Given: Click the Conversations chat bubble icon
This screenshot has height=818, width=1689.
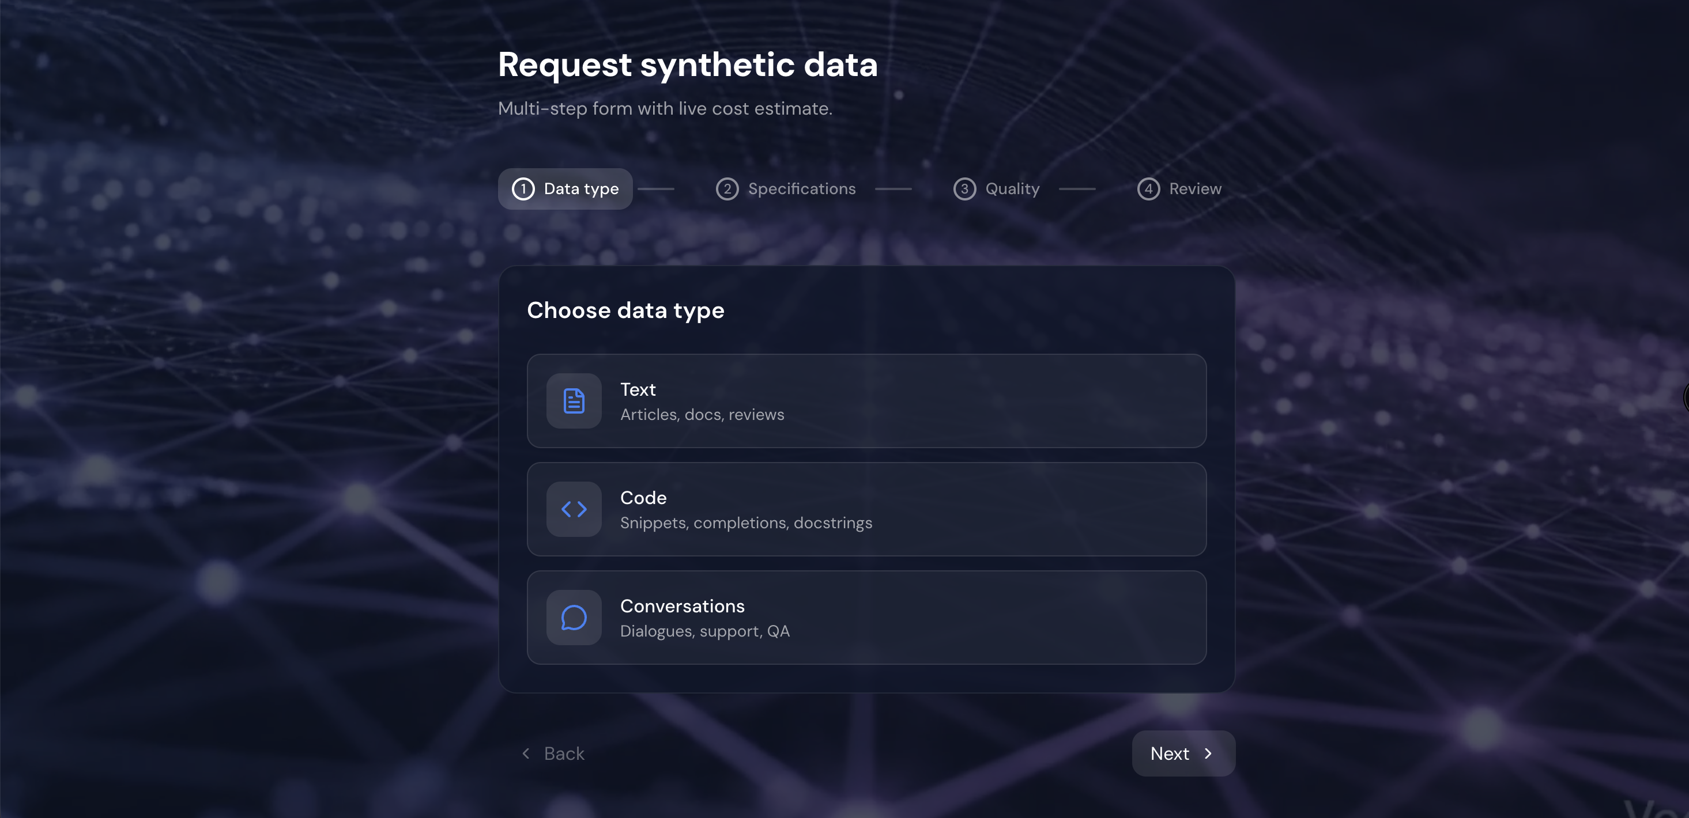Looking at the screenshot, I should coord(574,618).
